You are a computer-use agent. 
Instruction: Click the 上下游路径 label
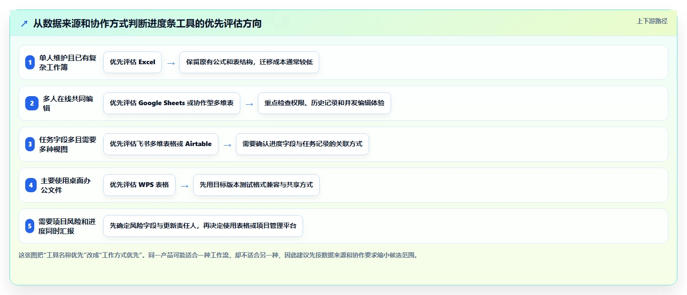(x=652, y=21)
